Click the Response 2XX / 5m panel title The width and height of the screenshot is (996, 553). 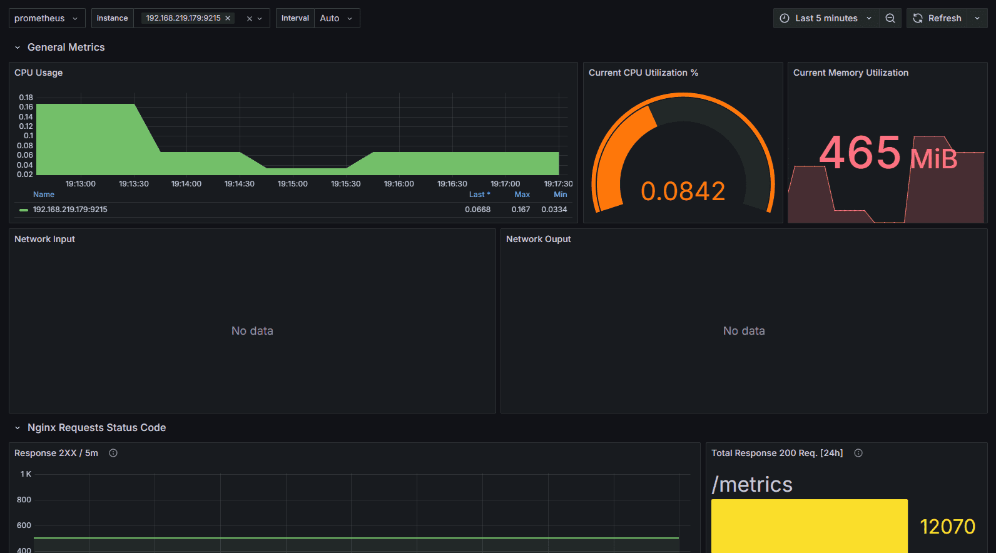pyautogui.click(x=56, y=453)
